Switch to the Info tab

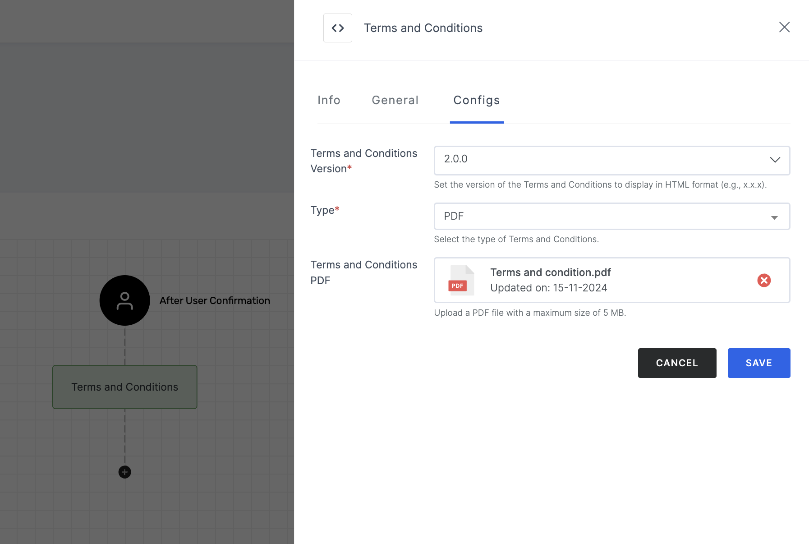(329, 100)
